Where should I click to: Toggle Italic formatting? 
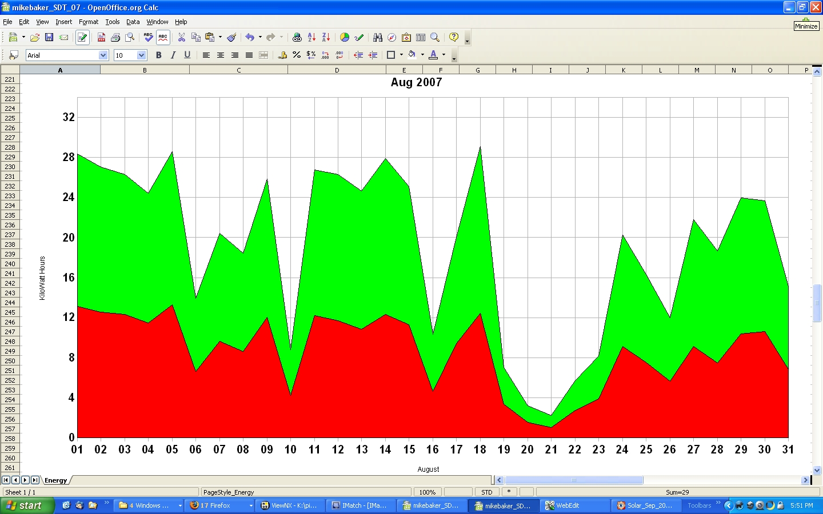coord(173,55)
